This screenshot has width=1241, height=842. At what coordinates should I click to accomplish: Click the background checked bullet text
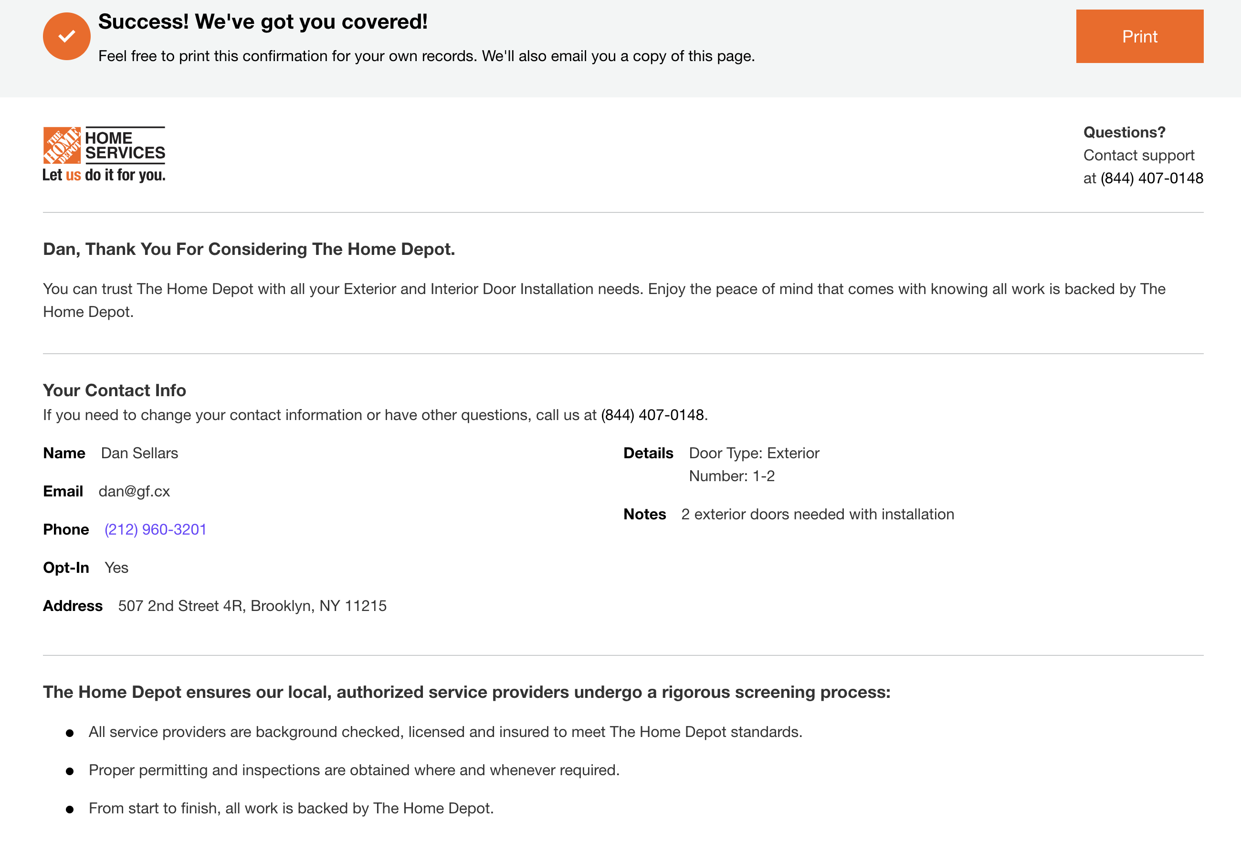point(445,731)
